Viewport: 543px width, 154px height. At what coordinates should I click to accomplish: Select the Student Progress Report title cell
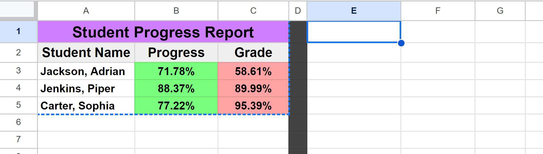[x=163, y=32]
